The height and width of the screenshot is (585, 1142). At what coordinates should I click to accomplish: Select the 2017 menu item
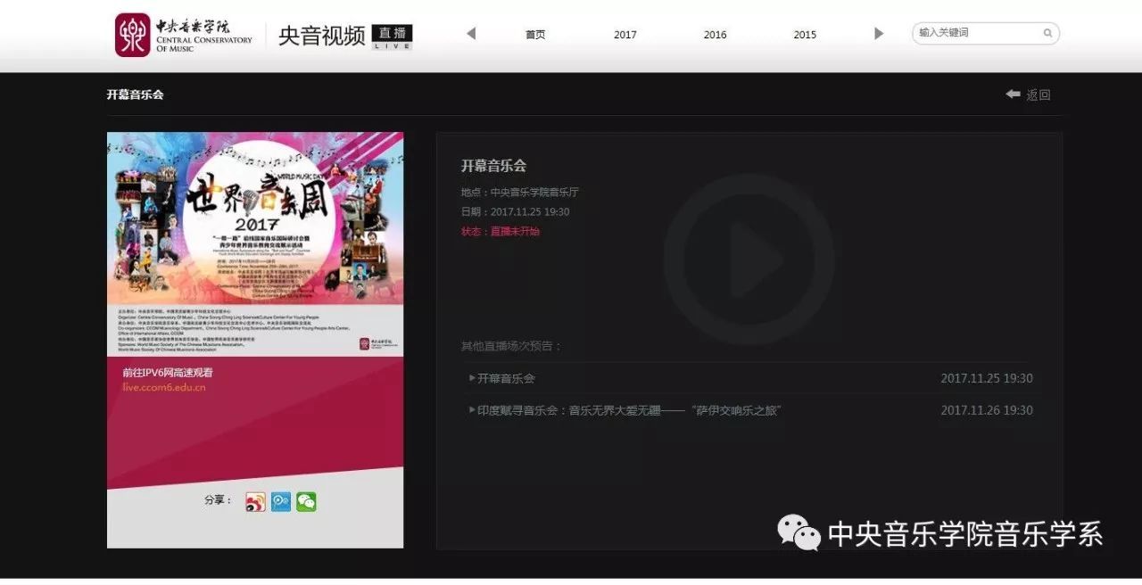coord(625,35)
